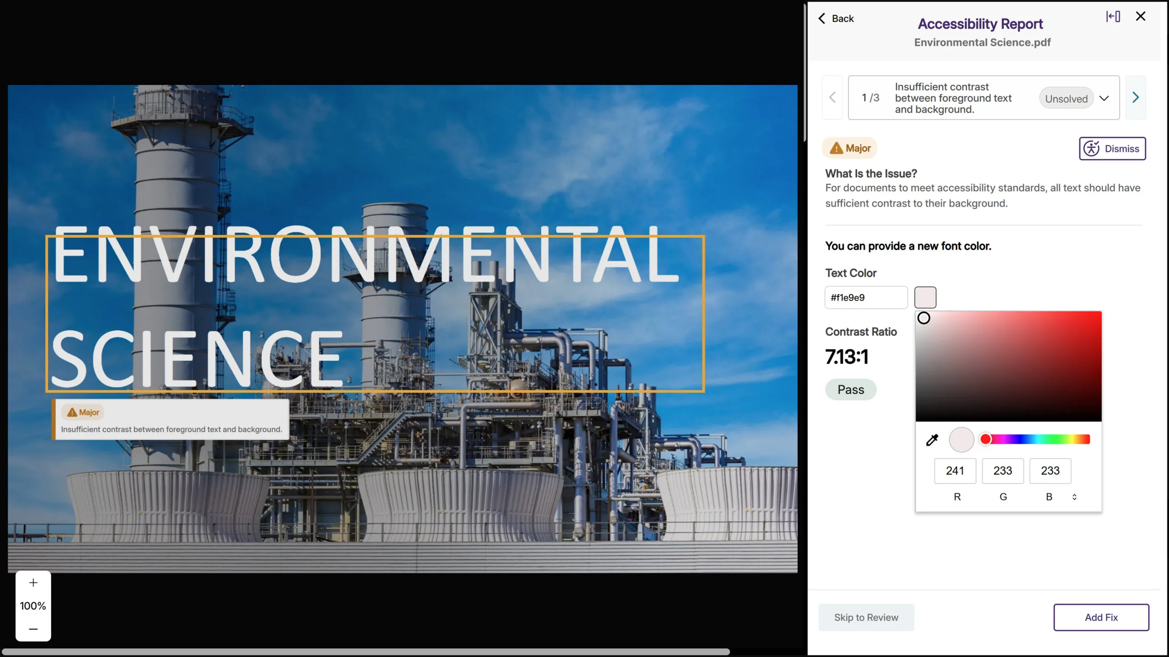Click the B value field
The width and height of the screenshot is (1169, 657).
pos(1050,471)
